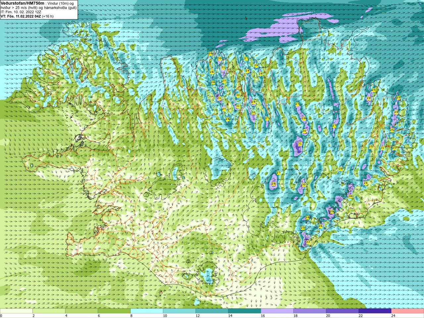This screenshot has height=318, width=424.
Task: Choose the olive green 6–8 m/s legend swatch
Action: point(114,311)
